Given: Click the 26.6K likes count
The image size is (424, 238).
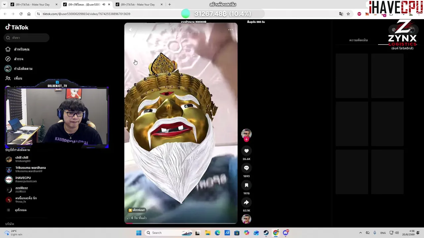Looking at the screenshot, I should pyautogui.click(x=246, y=159).
